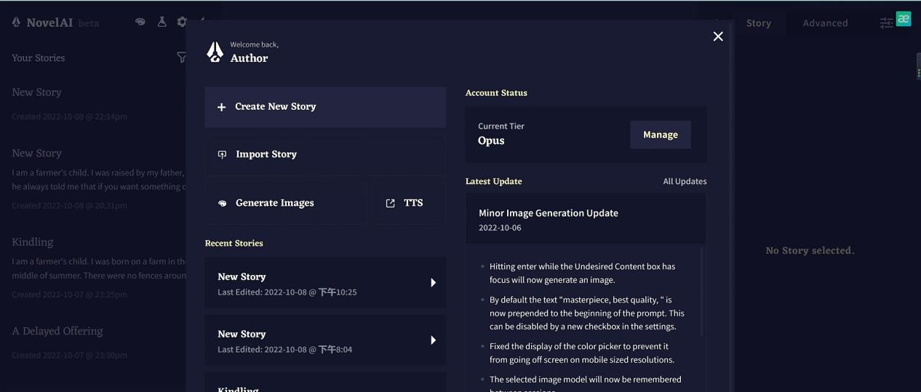Screen dimensions: 921x392
Task: Switch to the Story tab
Action: [758, 23]
